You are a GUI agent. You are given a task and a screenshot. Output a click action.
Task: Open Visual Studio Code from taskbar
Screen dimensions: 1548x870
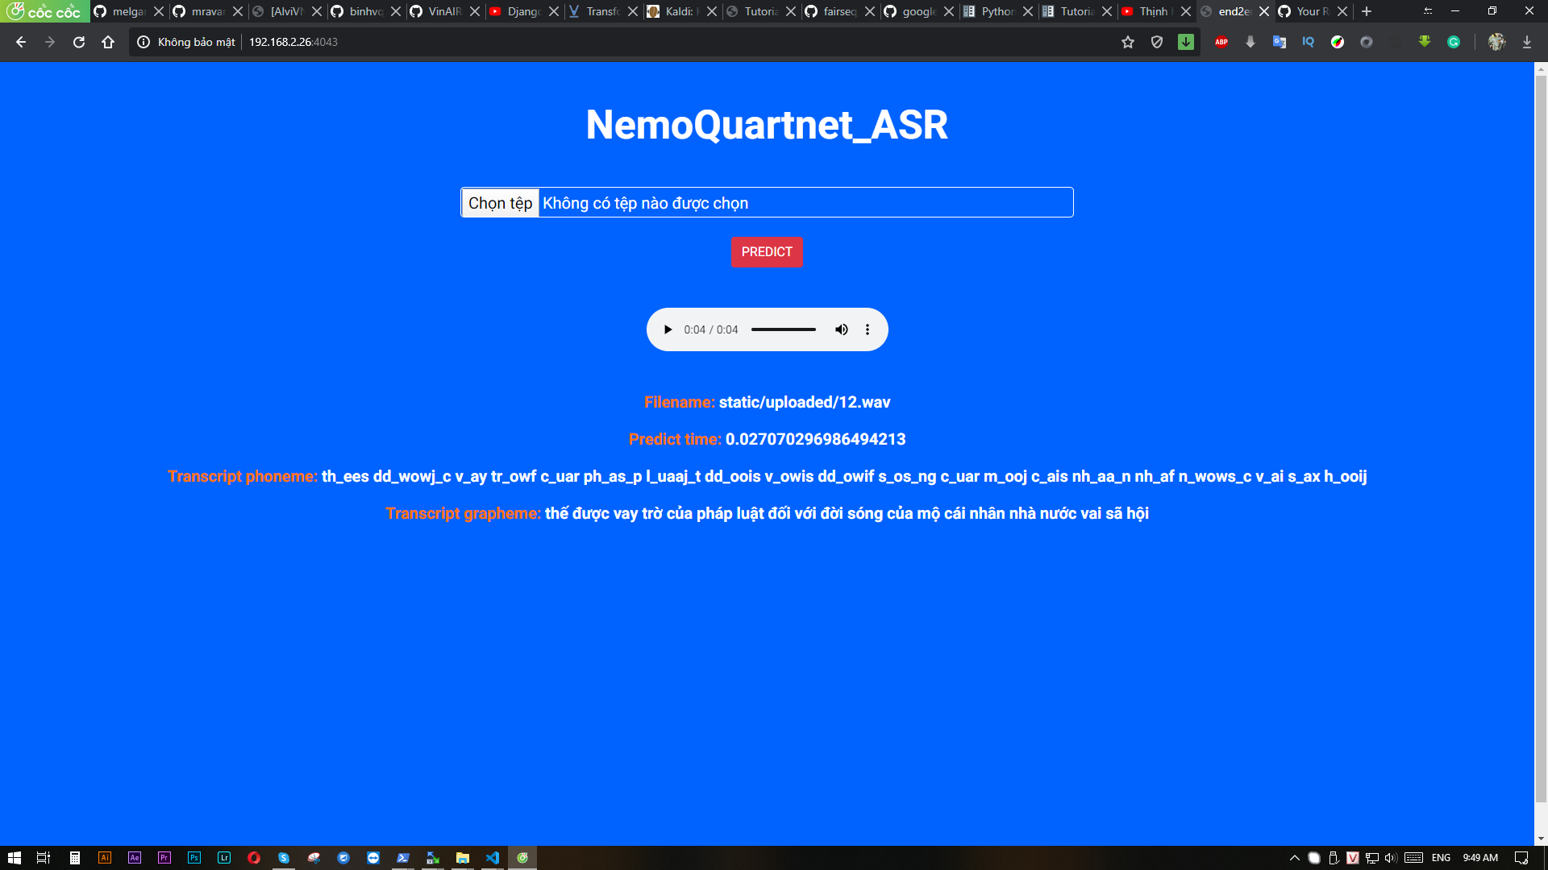coord(493,858)
